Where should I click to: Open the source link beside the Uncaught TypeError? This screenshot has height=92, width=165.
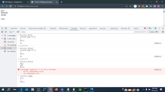(158, 70)
